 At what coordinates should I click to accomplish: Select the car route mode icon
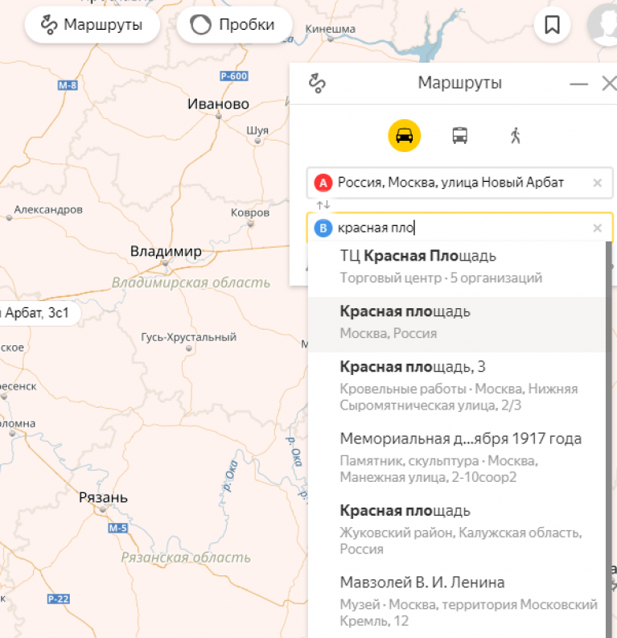click(404, 135)
